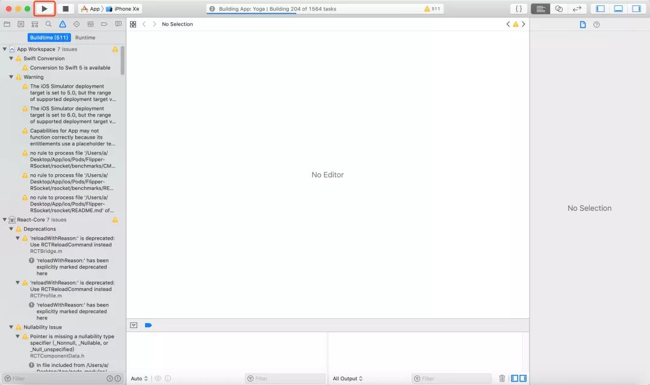Collapse the Swift Conversion group
Screen dimensions: 650x385
point(11,58)
